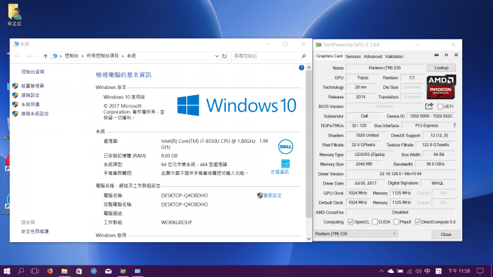The height and width of the screenshot is (277, 493).
Task: Open 系統保護 in the left panel
Action: [x=30, y=104]
